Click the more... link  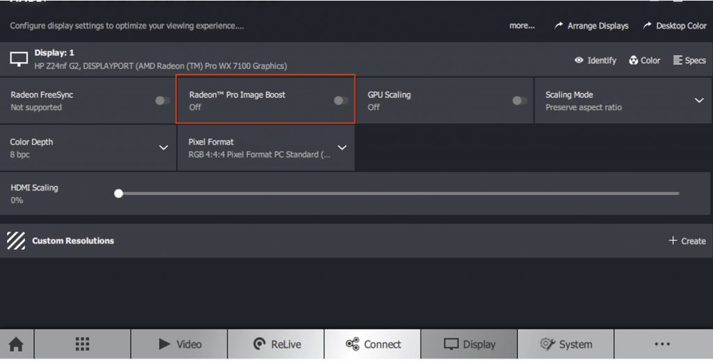coord(522,26)
